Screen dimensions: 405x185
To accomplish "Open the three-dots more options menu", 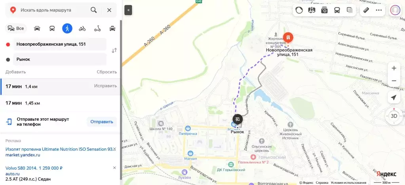I will point(378,10).
